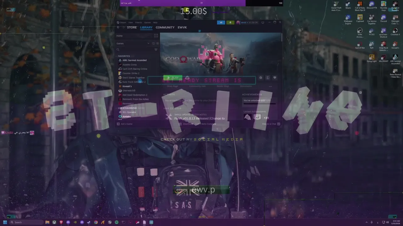This screenshot has height=226, width=403.
Task: Open the more options ellipsis below game banner
Action: 270,86
